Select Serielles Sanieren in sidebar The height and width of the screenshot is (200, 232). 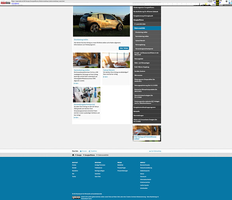pyautogui.click(x=147, y=71)
